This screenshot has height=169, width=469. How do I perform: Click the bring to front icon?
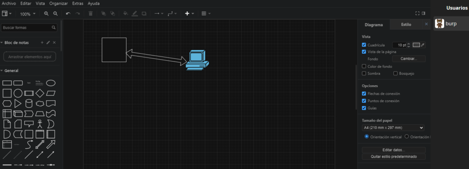(x=104, y=14)
